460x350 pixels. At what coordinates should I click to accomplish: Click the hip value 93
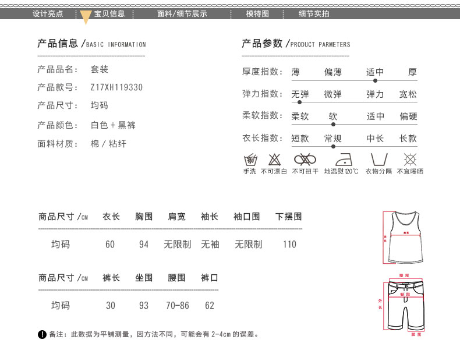(x=144, y=305)
